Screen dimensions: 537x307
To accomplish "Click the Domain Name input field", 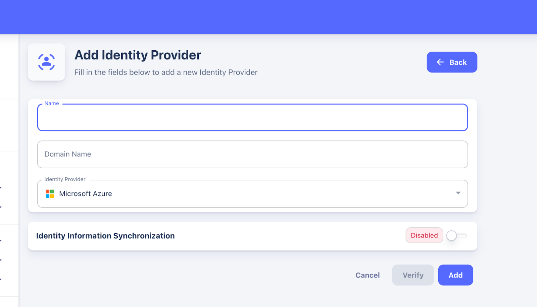I will (252, 154).
